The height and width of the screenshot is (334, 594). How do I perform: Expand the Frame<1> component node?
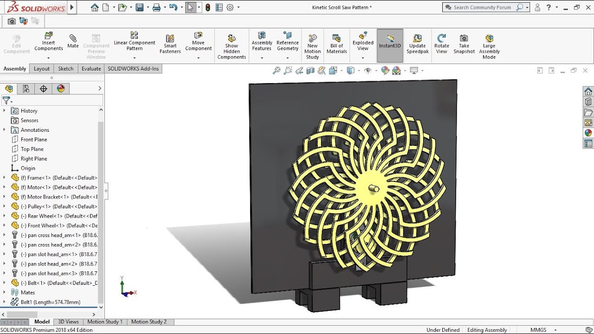coord(4,178)
